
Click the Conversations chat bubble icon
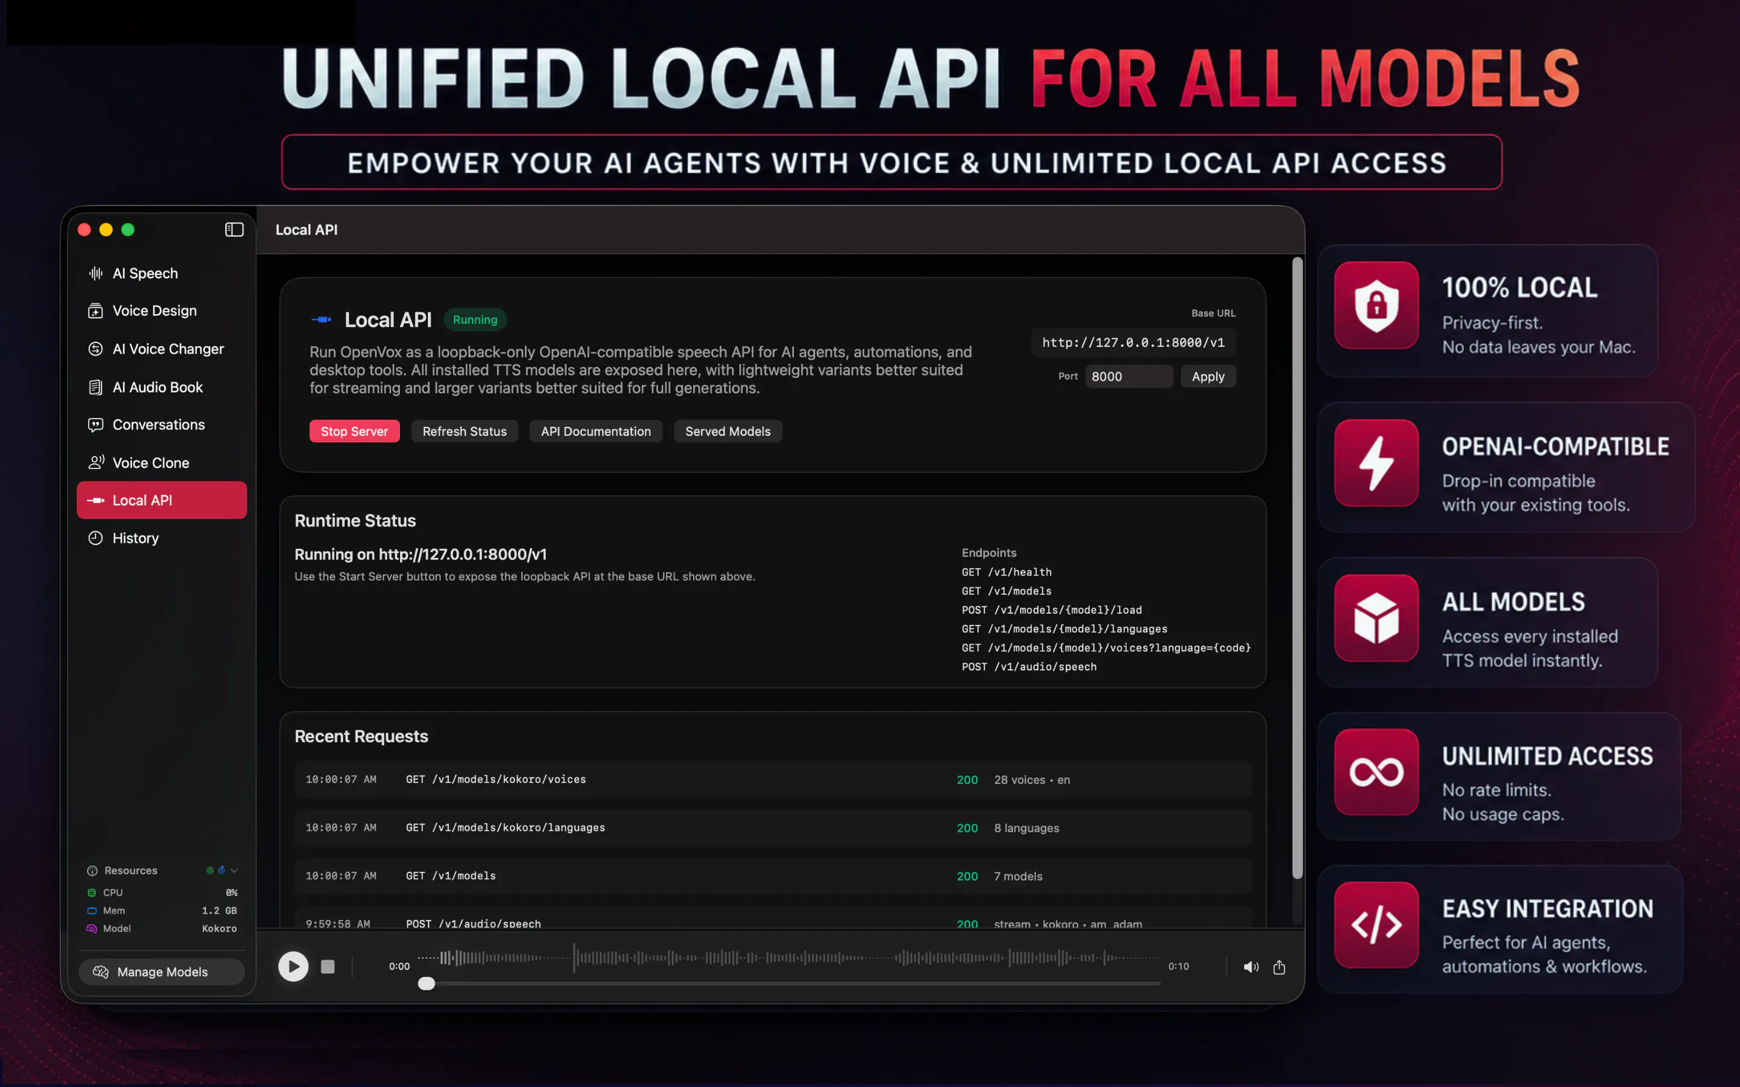coord(95,424)
